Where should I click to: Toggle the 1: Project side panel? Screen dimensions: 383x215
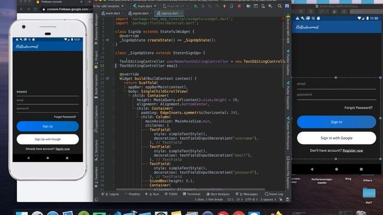coord(96,59)
